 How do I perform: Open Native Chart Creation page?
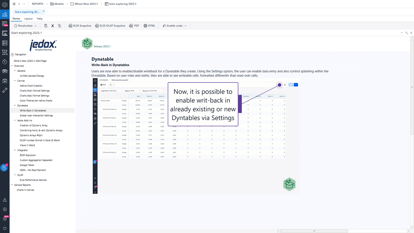pos(31,86)
